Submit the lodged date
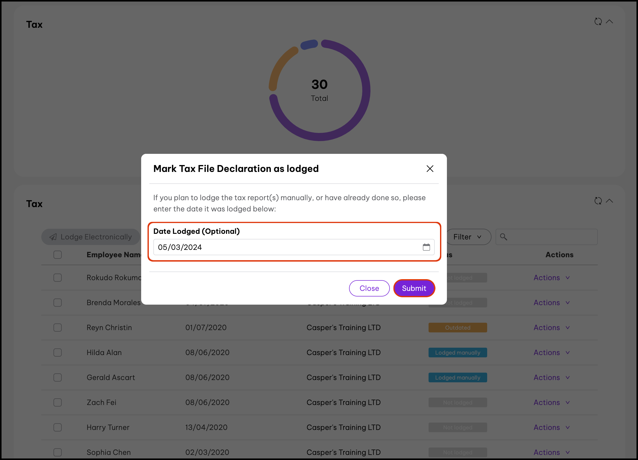The image size is (638, 460). pyautogui.click(x=414, y=288)
